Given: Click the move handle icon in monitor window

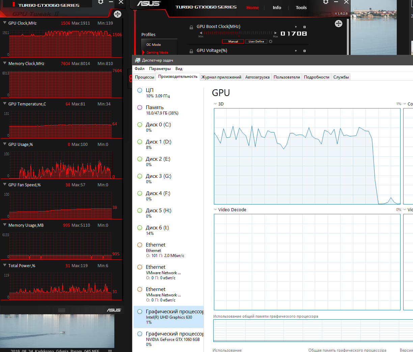Looking at the screenshot, I should [117, 14].
